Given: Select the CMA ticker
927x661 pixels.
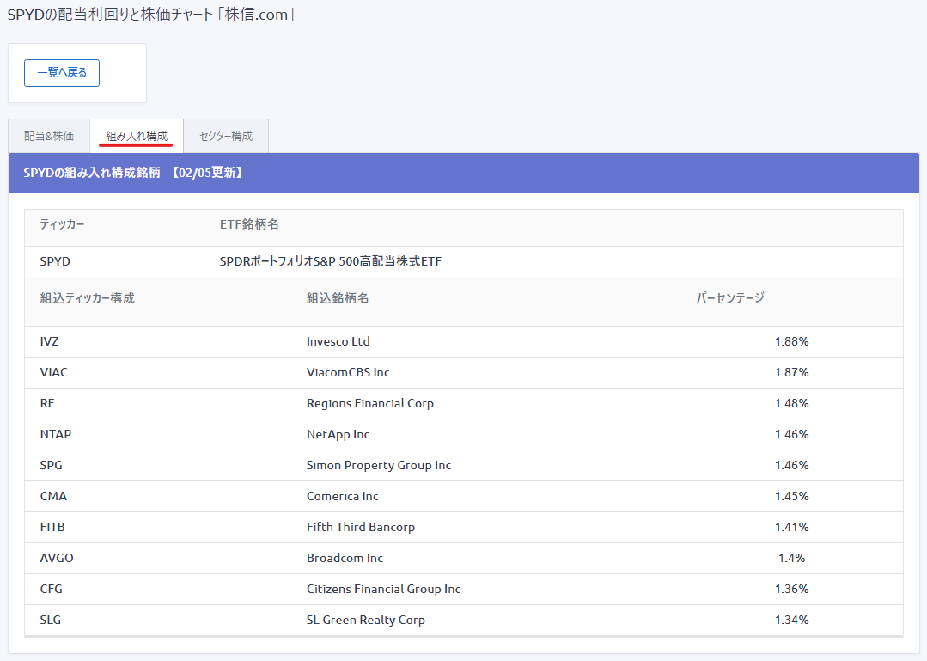Looking at the screenshot, I should pyautogui.click(x=53, y=496).
